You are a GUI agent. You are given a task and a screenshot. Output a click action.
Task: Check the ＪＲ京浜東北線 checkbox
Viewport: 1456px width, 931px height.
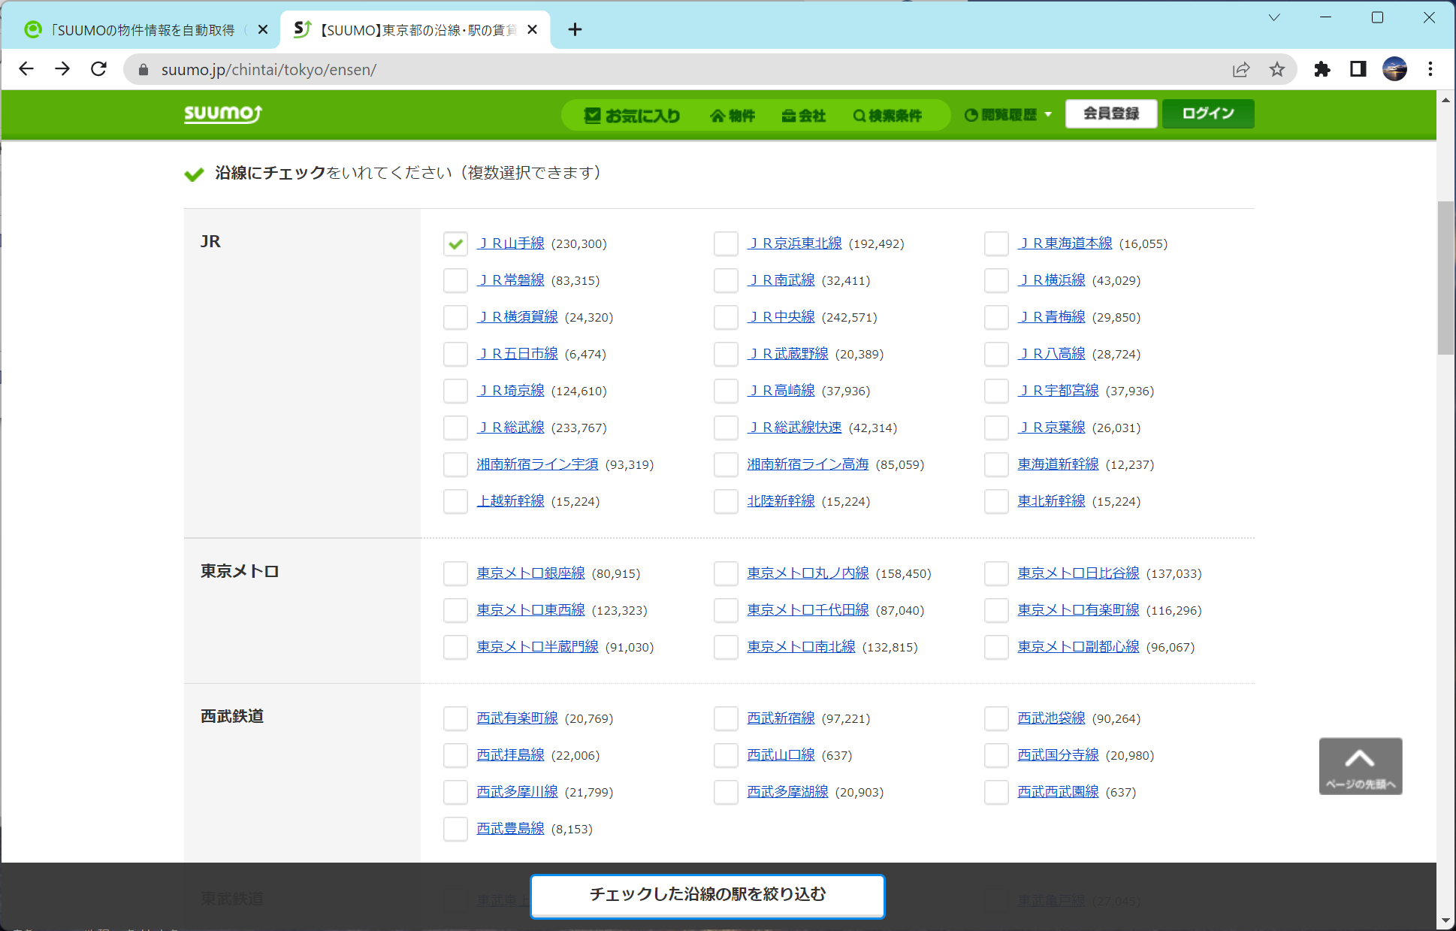click(726, 243)
